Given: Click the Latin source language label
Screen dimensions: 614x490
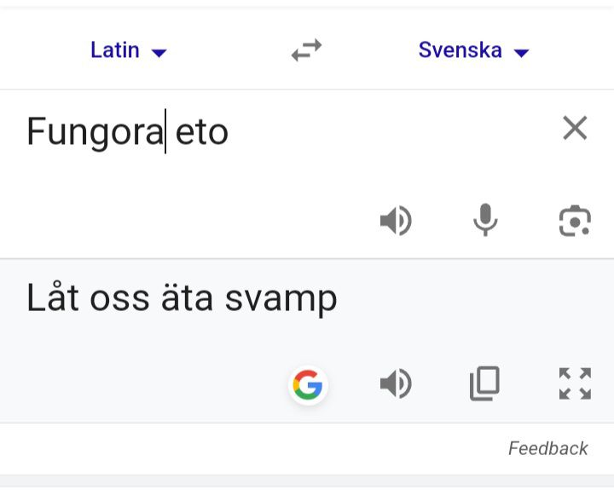Looking at the screenshot, I should (x=114, y=50).
